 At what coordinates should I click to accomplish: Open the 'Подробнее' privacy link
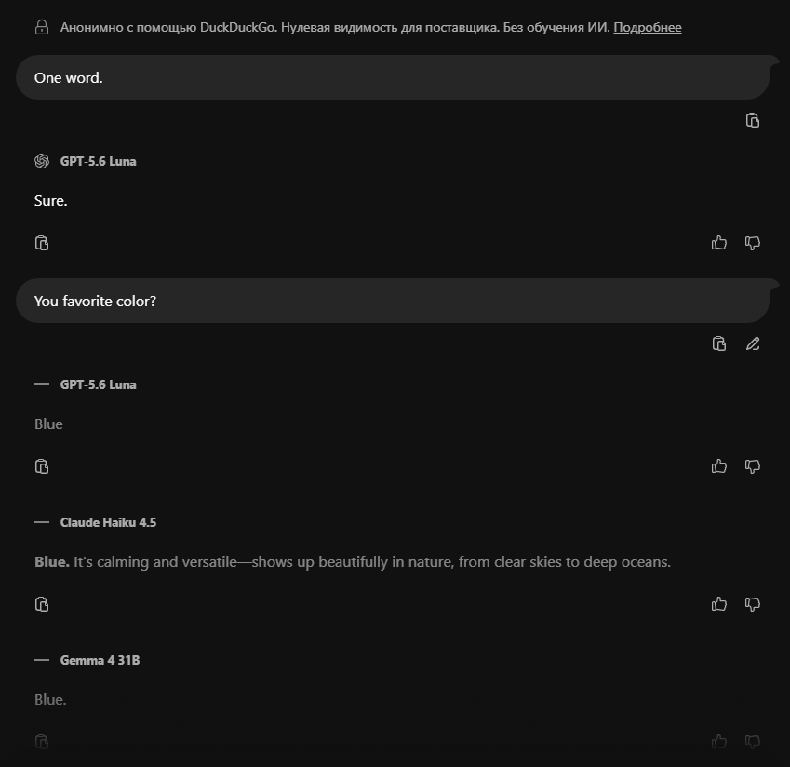tap(648, 27)
